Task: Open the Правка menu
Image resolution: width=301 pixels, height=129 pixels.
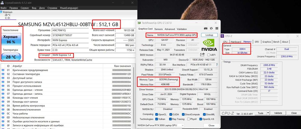Action: point(14,8)
